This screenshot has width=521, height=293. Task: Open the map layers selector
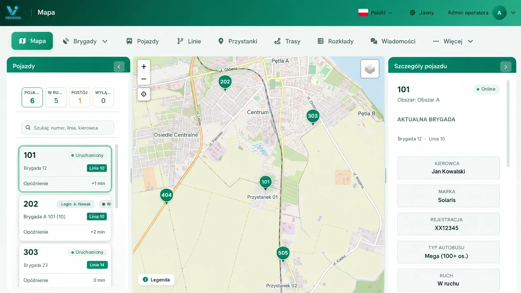tap(370, 69)
